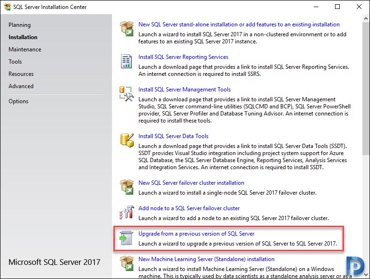Switch to the Advanced section
The image size is (370, 279).
21,86
